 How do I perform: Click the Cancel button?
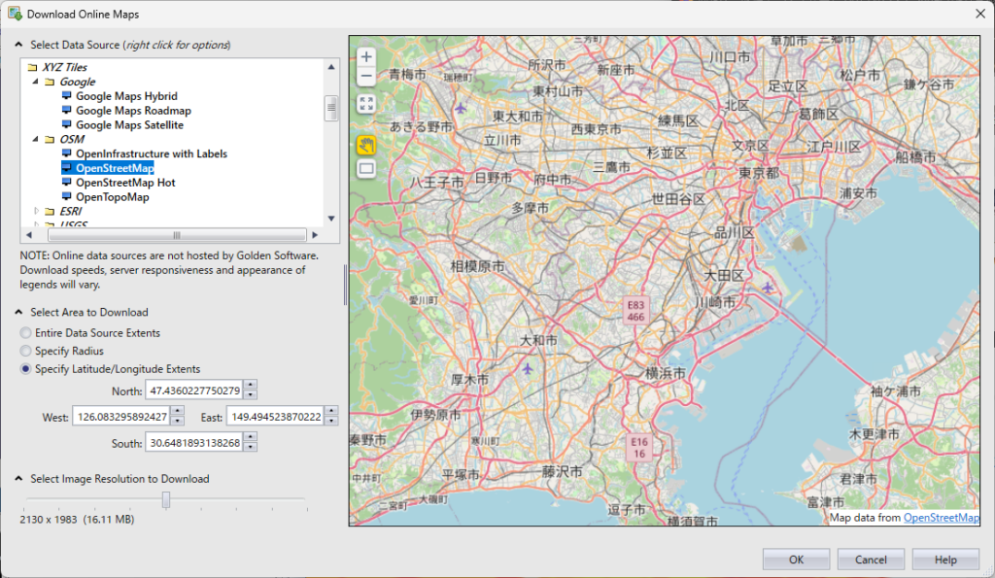[x=871, y=560]
